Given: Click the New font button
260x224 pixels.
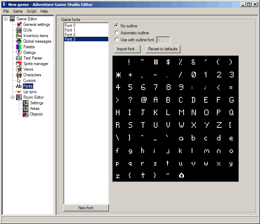Looking at the screenshot, I should (86, 208).
